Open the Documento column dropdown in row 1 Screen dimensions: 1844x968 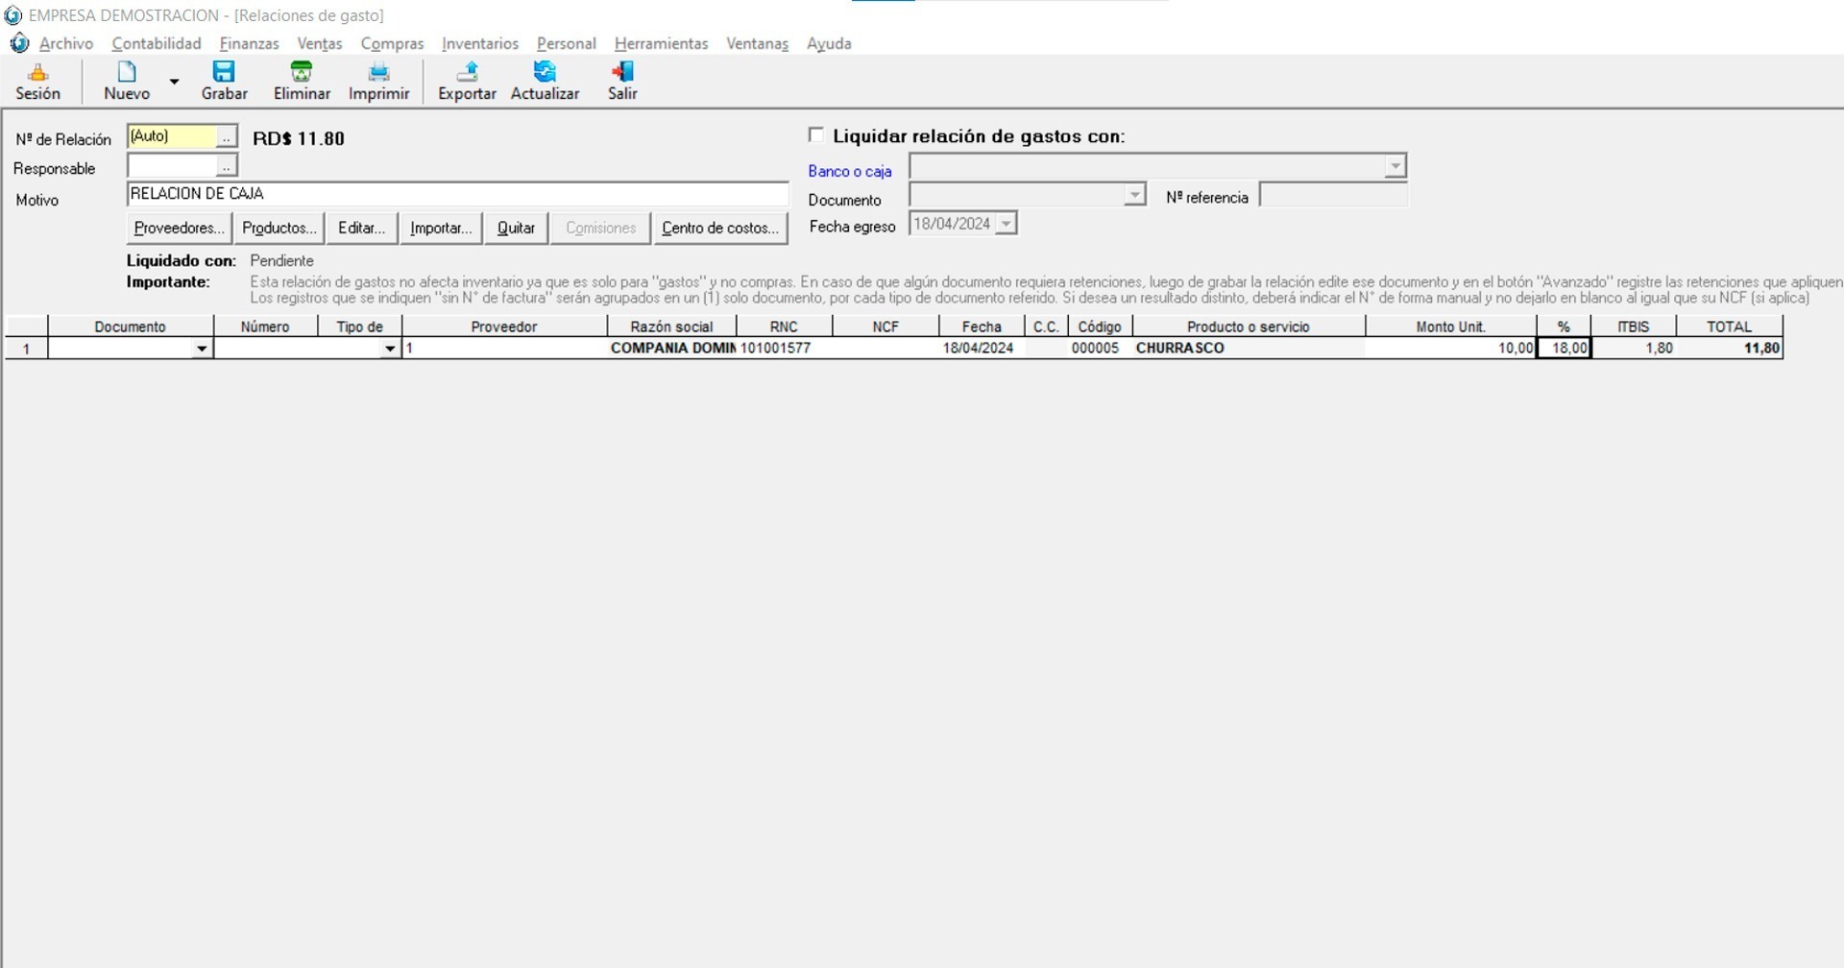pyautogui.click(x=201, y=349)
